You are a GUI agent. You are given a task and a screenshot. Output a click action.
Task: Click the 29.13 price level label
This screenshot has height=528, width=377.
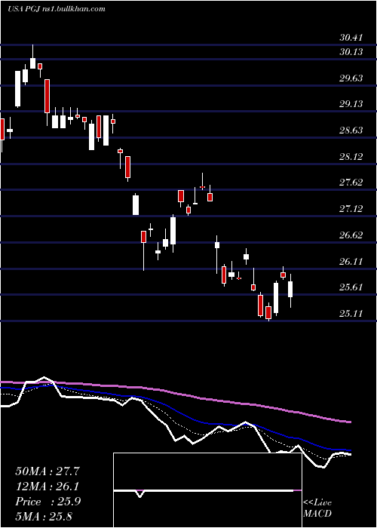coord(351,104)
